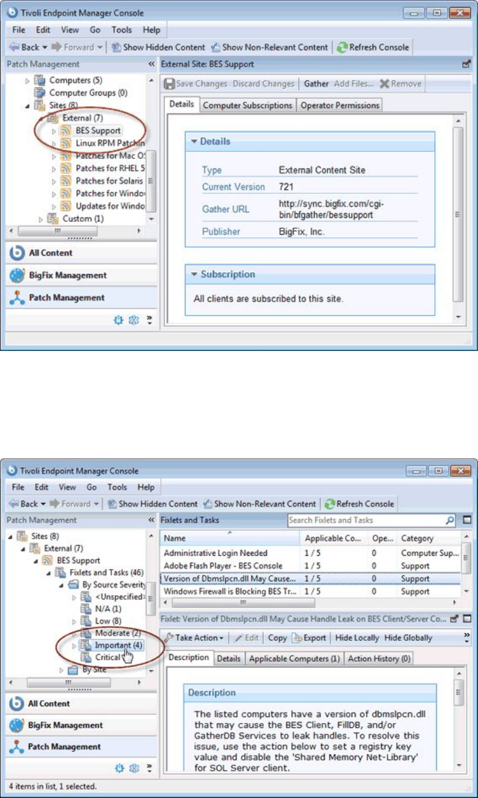Image resolution: width=478 pixels, height=798 pixels.
Task: Pop out External Site BES Support panel
Action: click(x=466, y=64)
